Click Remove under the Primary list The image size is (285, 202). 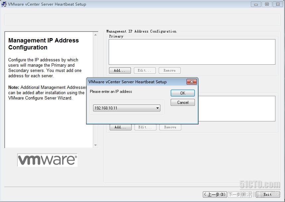pyautogui.click(x=170, y=70)
